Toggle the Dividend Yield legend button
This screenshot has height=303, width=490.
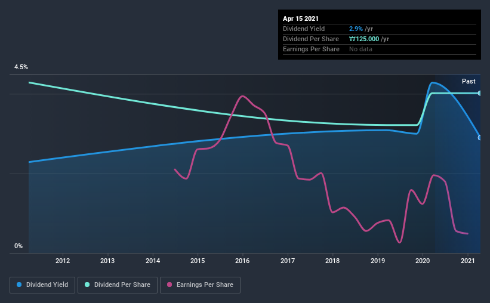pos(42,285)
